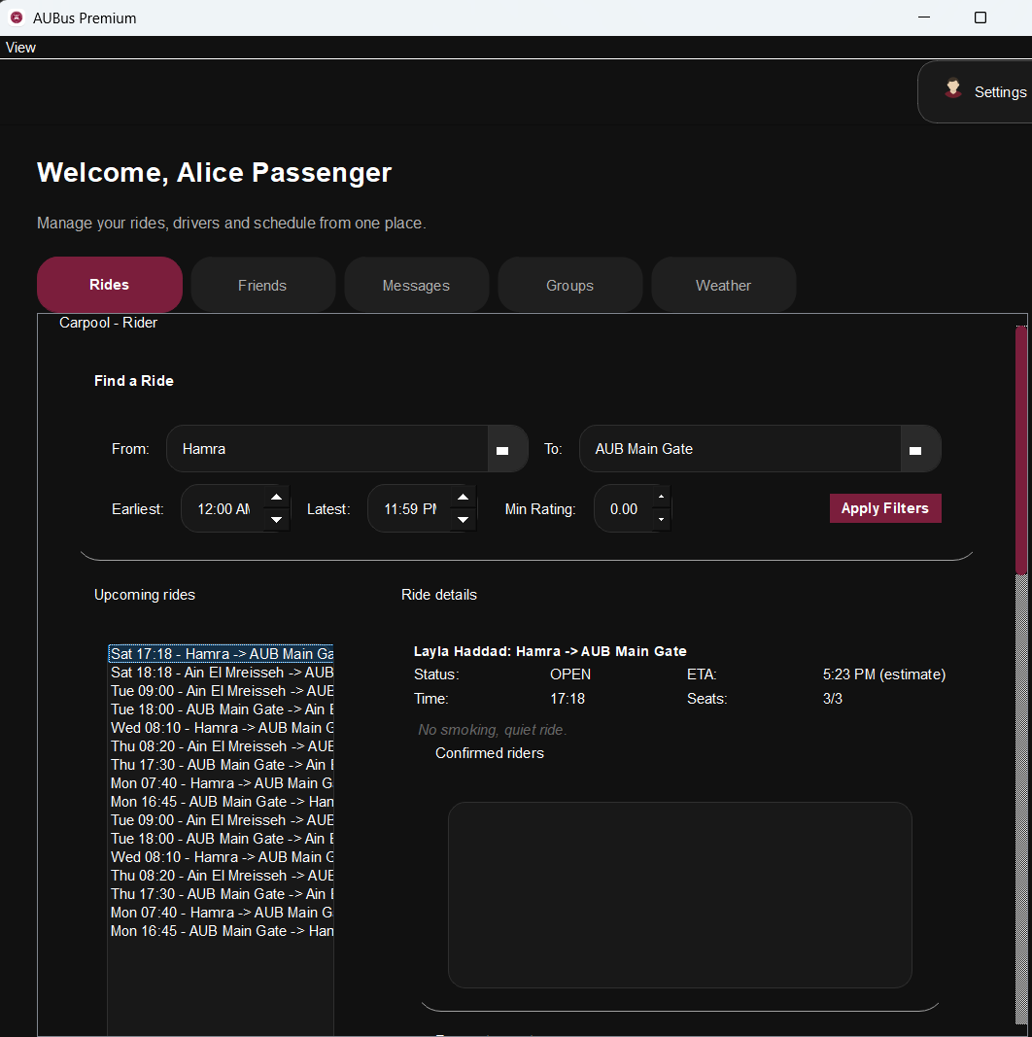Switch to the Friends tab

(262, 285)
